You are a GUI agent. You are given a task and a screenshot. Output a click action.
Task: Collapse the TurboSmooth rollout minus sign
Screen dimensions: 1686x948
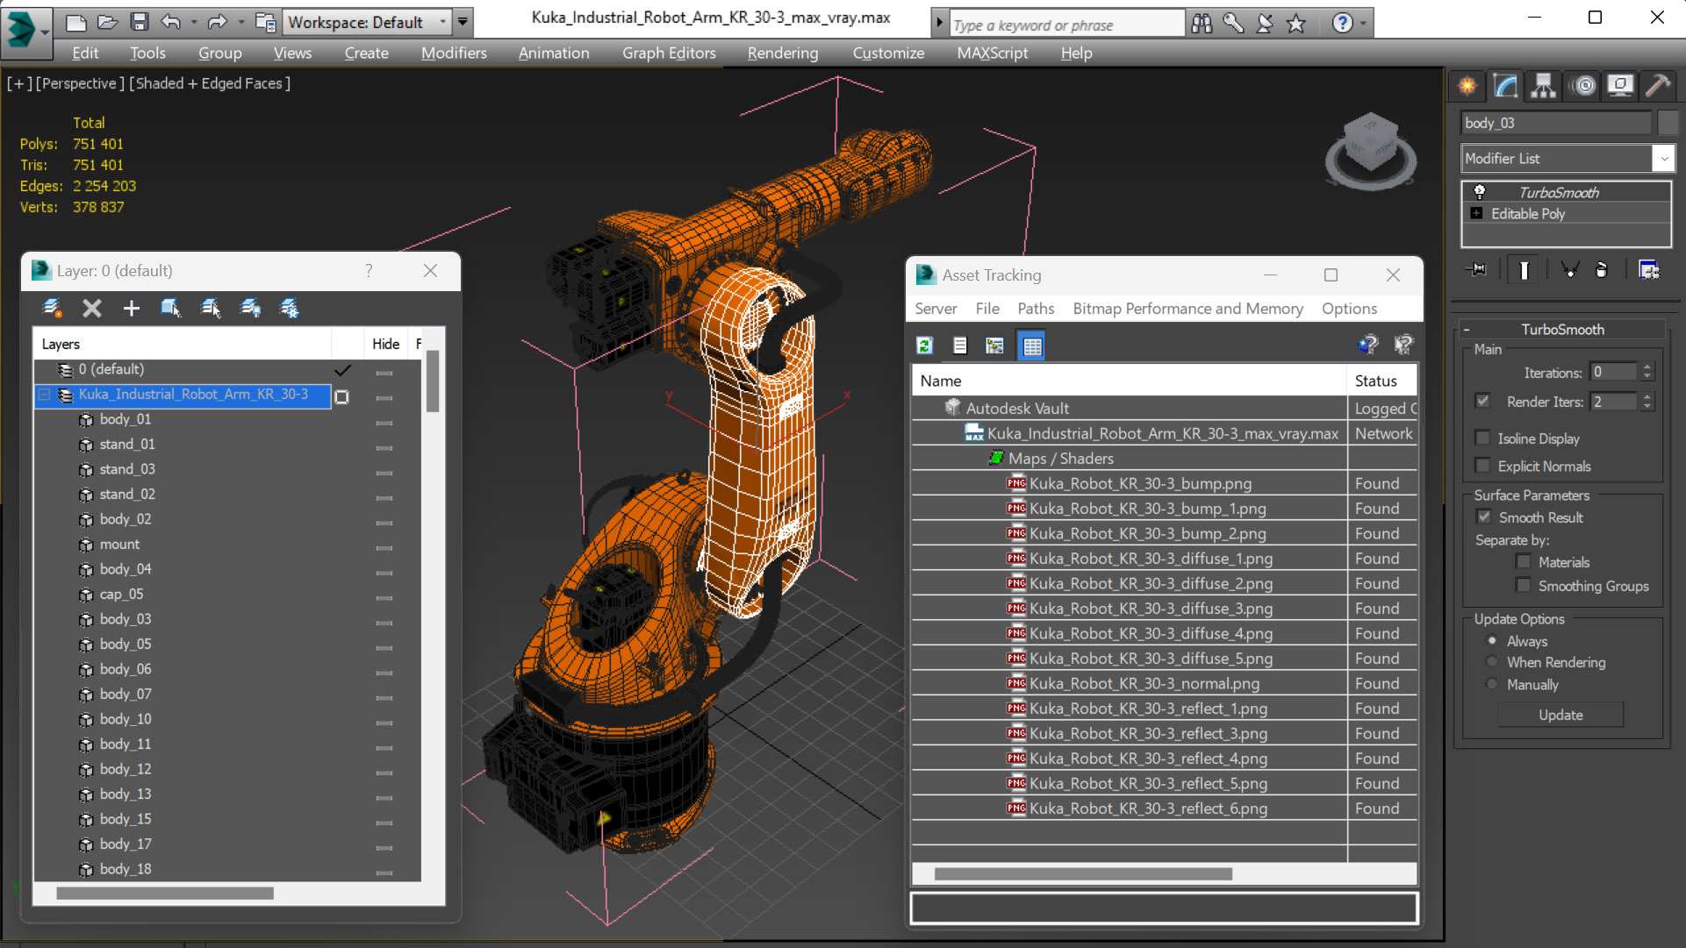click(x=1467, y=330)
